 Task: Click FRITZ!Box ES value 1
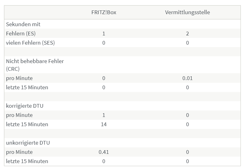[x=104, y=34]
